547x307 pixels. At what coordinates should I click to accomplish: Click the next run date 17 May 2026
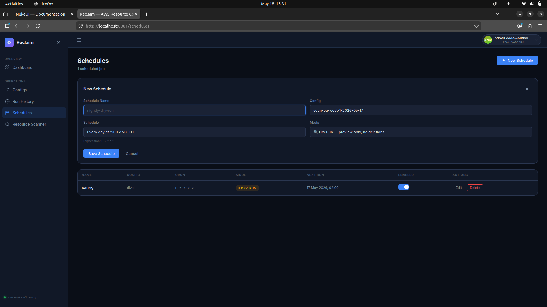point(323,188)
